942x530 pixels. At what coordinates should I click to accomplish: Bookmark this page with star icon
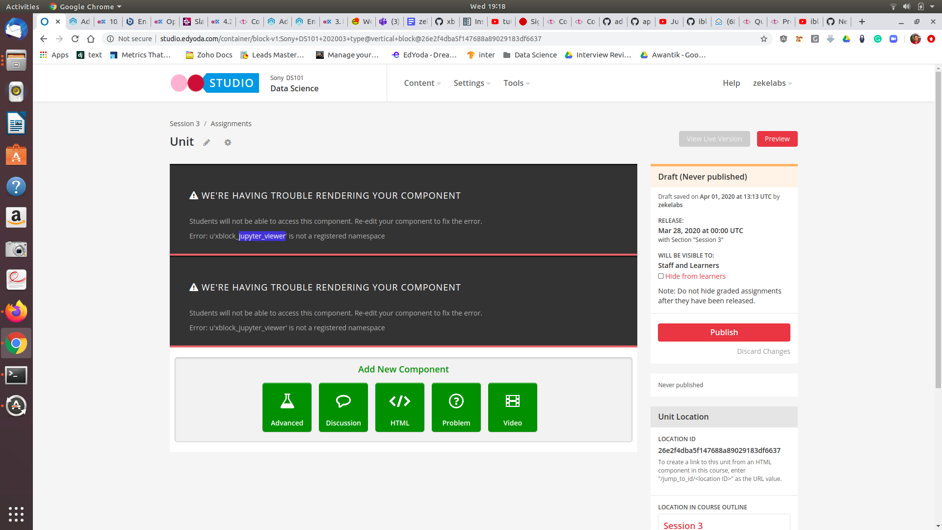[x=764, y=39]
